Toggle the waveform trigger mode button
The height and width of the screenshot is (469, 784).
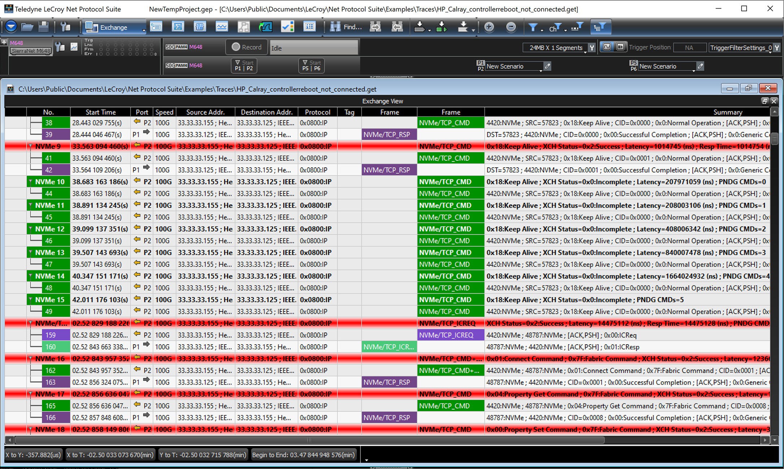tap(607, 47)
